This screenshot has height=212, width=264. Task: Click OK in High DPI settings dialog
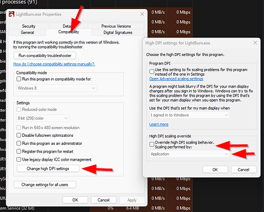click(x=215, y=170)
